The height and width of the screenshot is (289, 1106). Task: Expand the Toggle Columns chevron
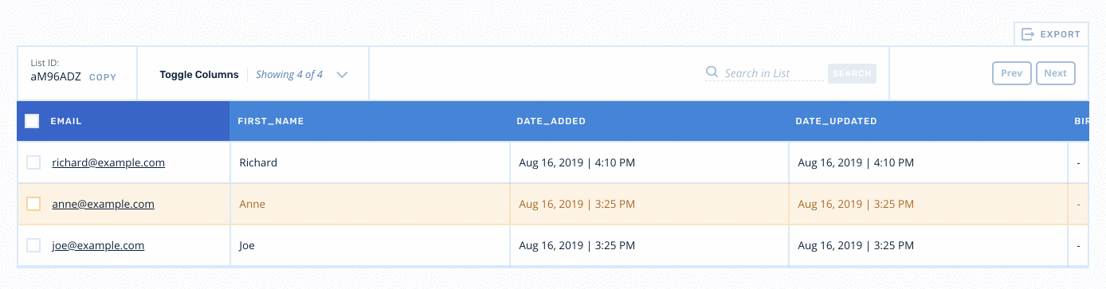click(x=342, y=75)
